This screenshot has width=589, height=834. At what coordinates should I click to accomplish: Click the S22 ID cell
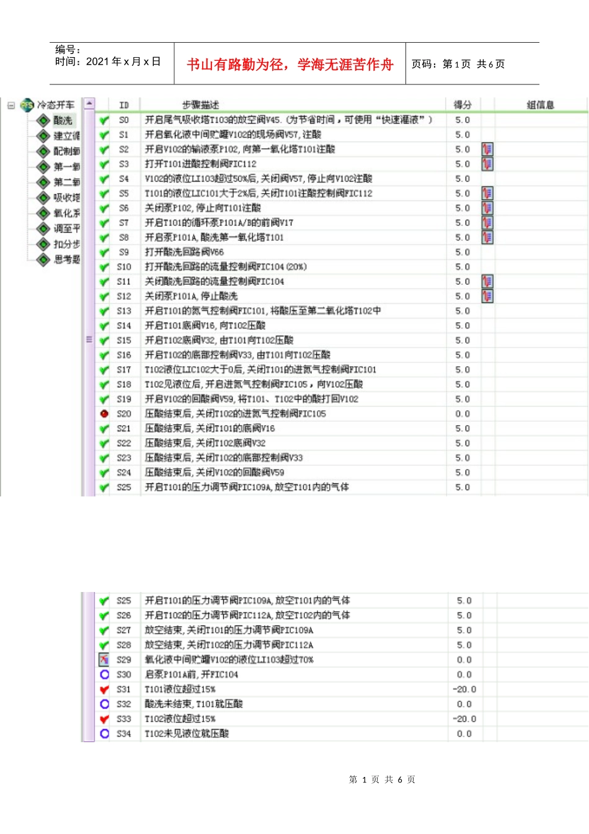click(124, 443)
